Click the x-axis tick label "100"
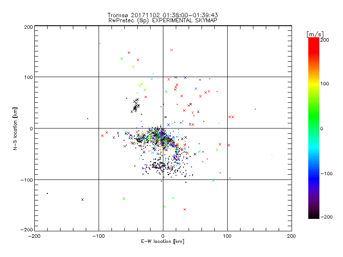The width and height of the screenshot is (343, 257). tap(227, 236)
